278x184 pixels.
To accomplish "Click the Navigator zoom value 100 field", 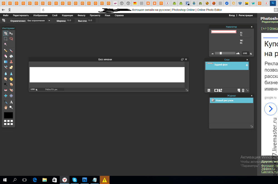I will 245,53.
